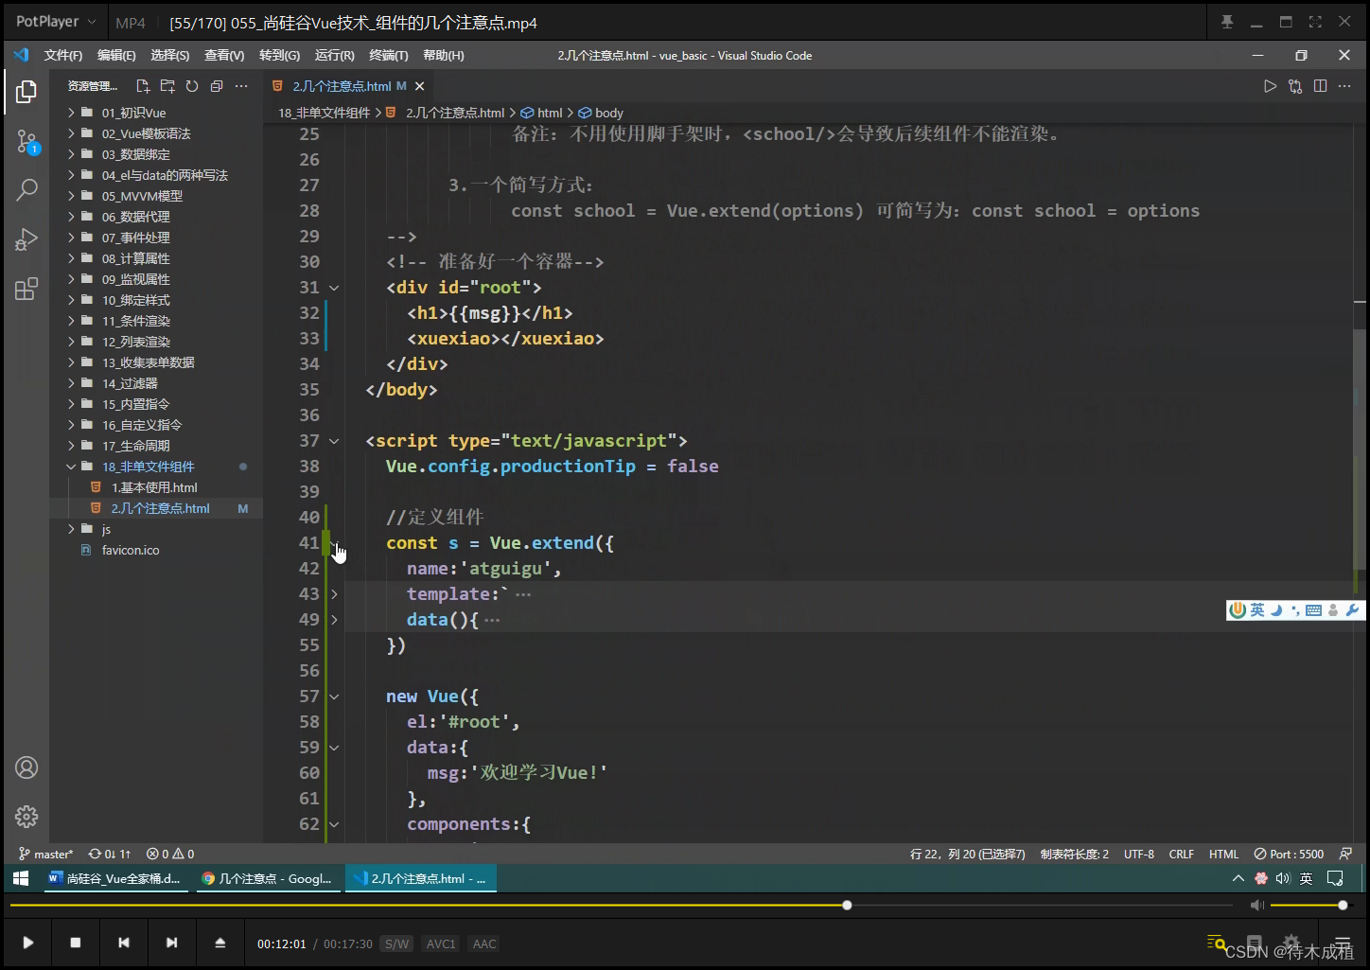Open the Run and Debug view
Screen dimensions: 1370x970
point(26,239)
